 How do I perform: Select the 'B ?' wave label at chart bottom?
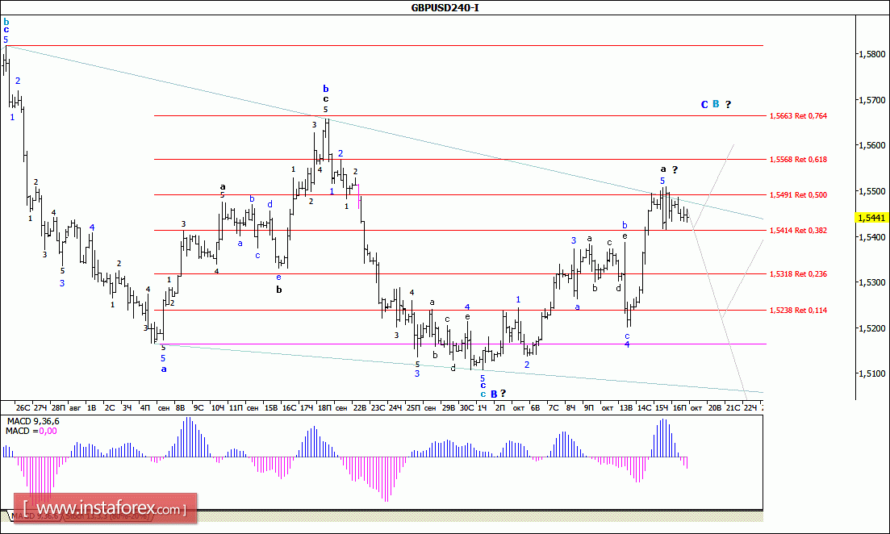click(498, 394)
